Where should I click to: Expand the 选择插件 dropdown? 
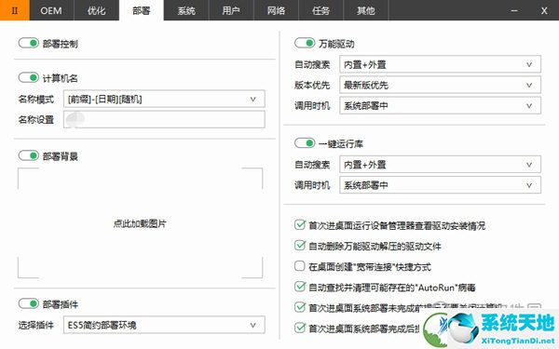(164, 325)
